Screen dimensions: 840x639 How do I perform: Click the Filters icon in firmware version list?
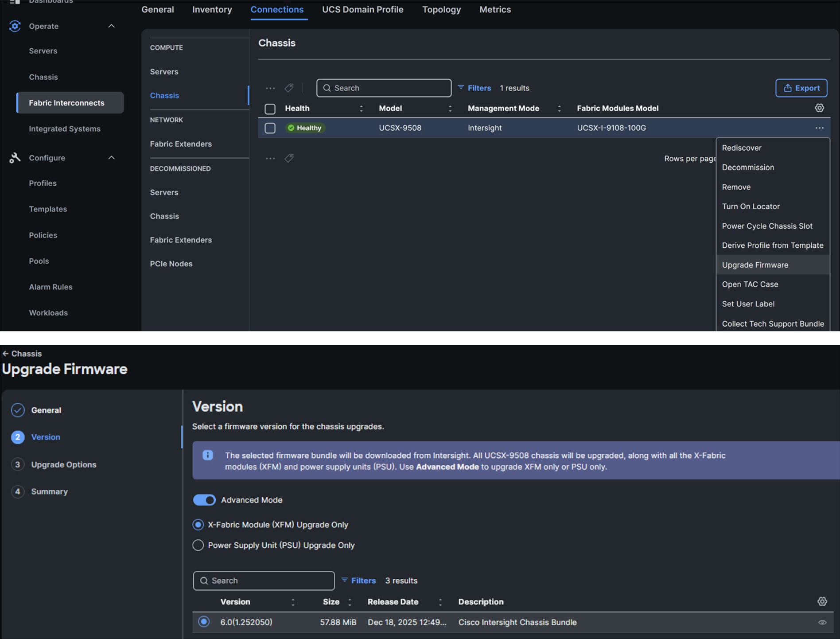click(345, 580)
